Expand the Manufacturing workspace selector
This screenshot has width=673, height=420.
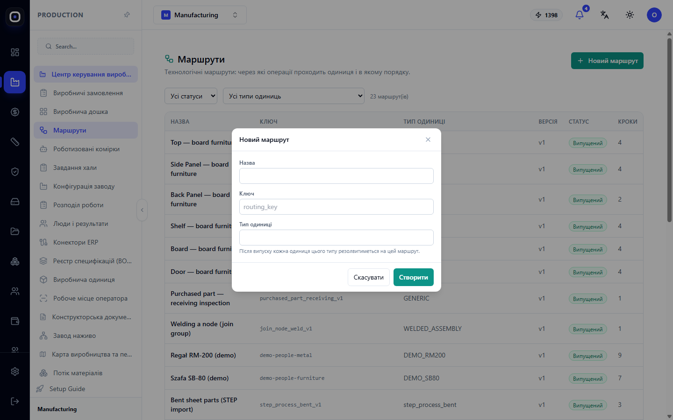(200, 15)
